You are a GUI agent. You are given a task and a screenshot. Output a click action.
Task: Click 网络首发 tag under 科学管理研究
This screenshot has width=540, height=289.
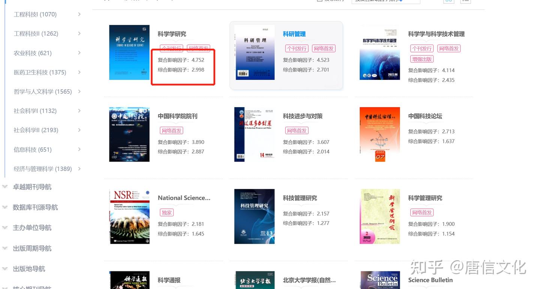422,213
